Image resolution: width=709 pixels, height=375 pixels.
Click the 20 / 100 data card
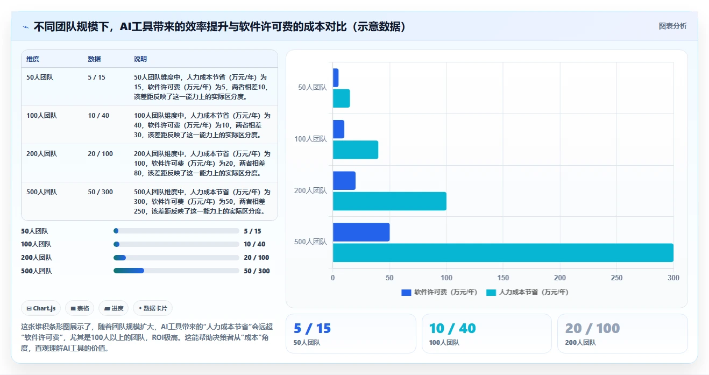click(622, 334)
